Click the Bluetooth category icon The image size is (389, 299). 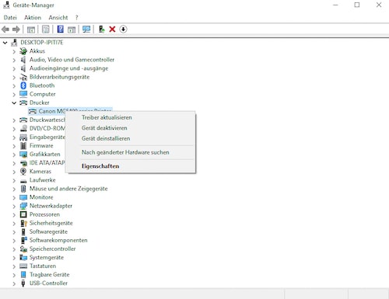[23, 85]
